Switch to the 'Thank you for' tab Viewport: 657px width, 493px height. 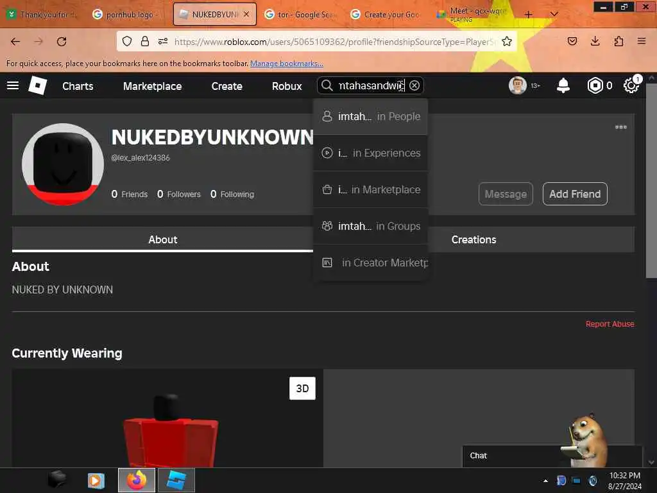(43, 14)
